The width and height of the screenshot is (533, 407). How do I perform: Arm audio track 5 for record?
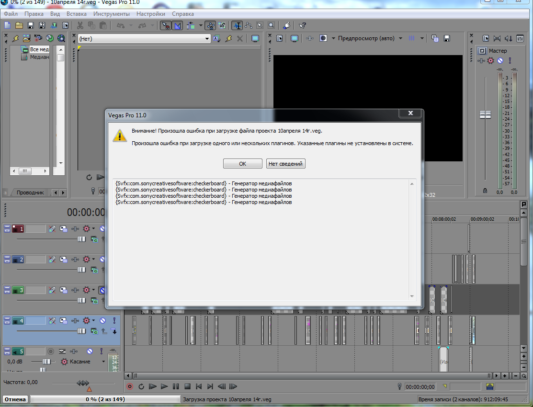(x=51, y=351)
